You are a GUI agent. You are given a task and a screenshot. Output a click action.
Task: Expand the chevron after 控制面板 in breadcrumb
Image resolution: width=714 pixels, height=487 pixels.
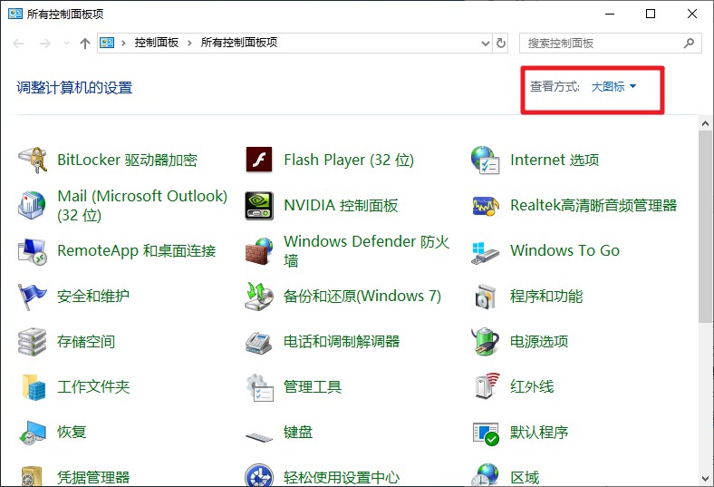189,44
